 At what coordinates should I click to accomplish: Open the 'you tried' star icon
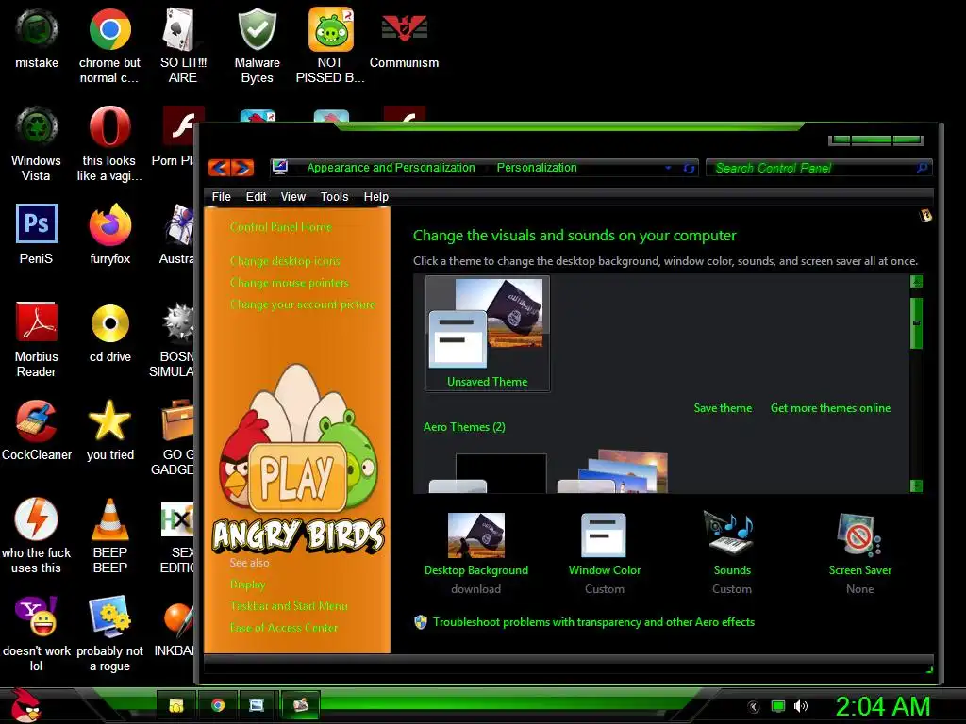(110, 430)
